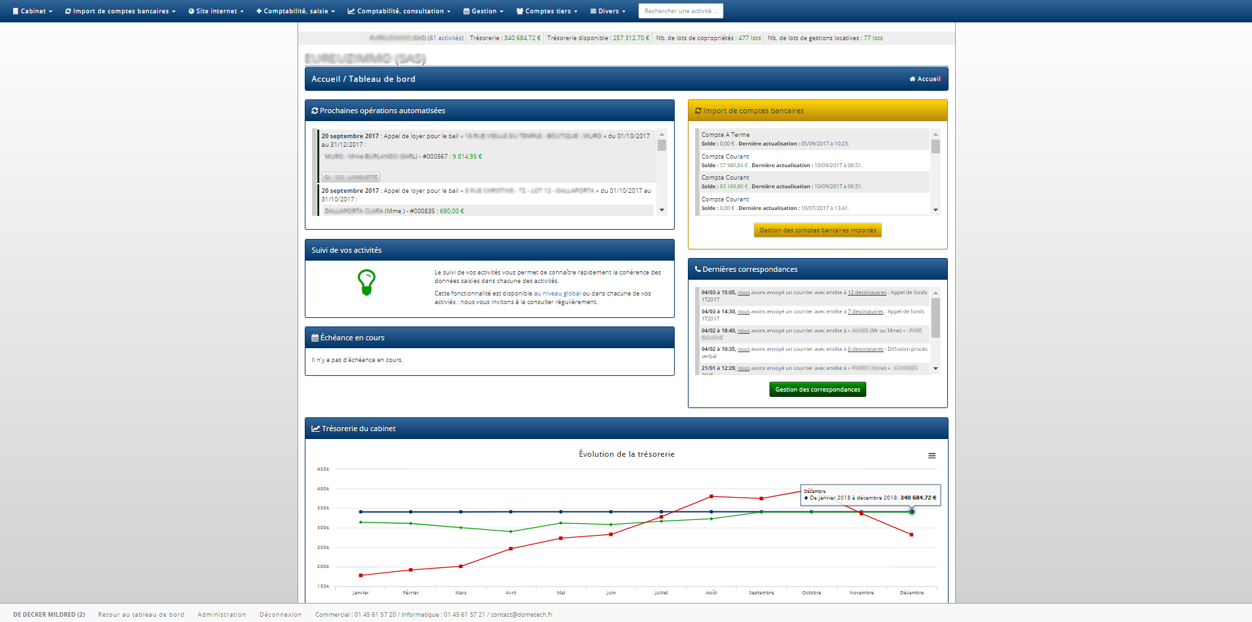Click the 690,00 € rent amount

click(452, 211)
